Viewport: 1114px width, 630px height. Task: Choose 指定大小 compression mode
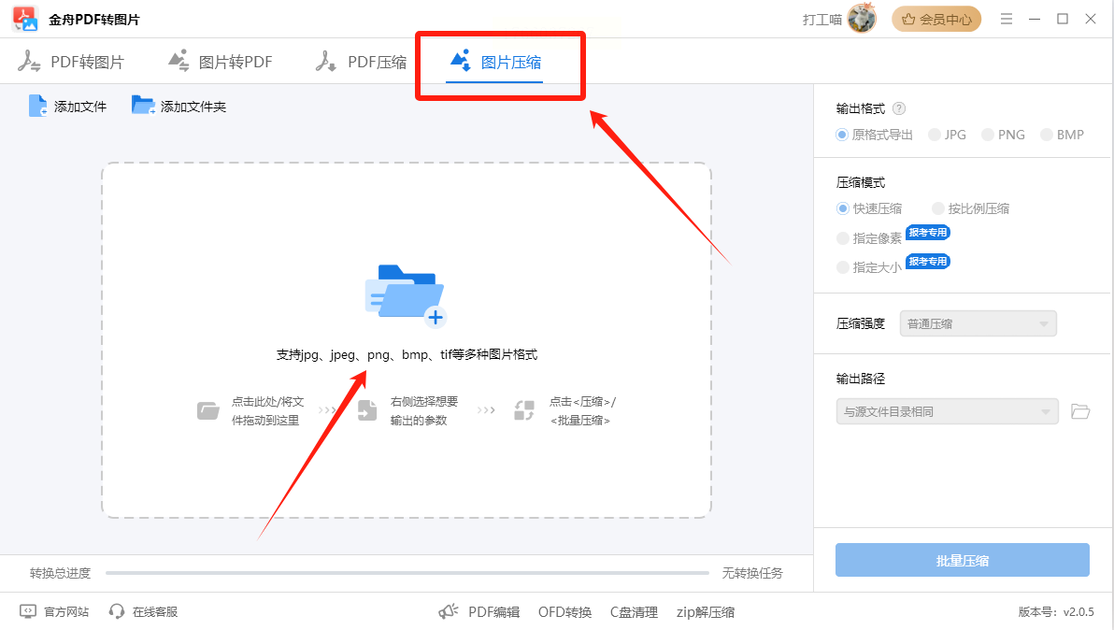[x=869, y=267]
